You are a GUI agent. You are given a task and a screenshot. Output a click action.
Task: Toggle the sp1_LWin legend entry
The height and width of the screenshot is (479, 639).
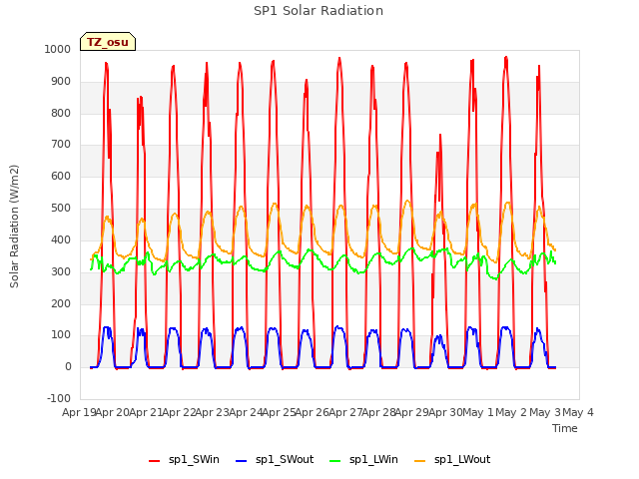[x=363, y=460]
